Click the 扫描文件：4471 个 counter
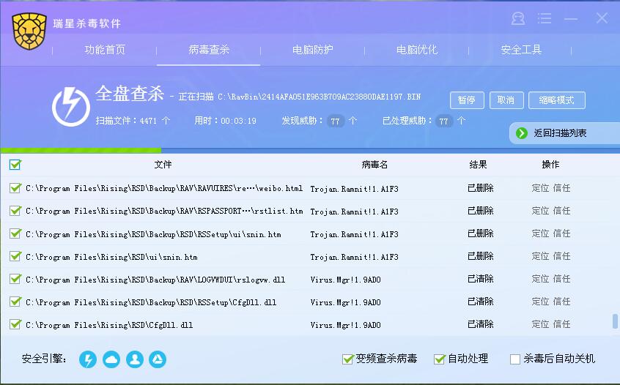 pos(133,121)
